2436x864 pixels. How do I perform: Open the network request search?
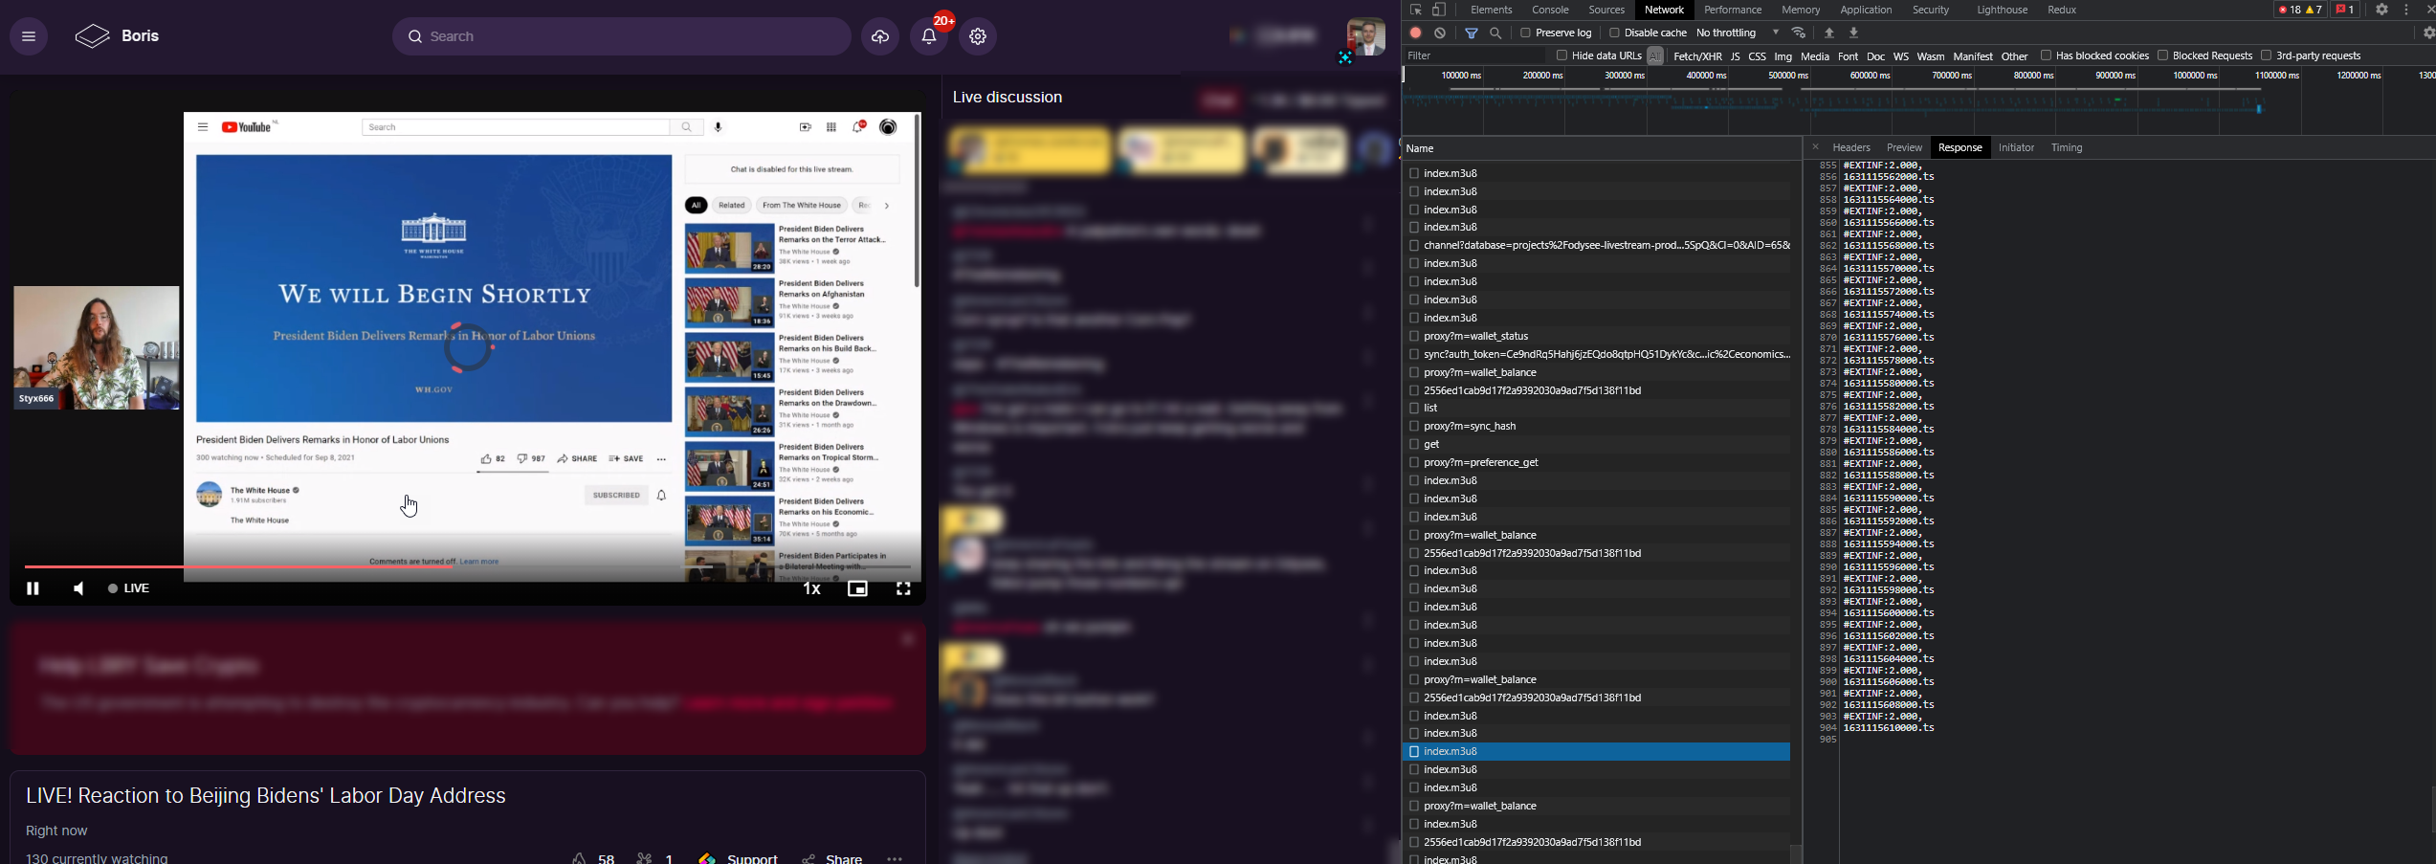1495,32
